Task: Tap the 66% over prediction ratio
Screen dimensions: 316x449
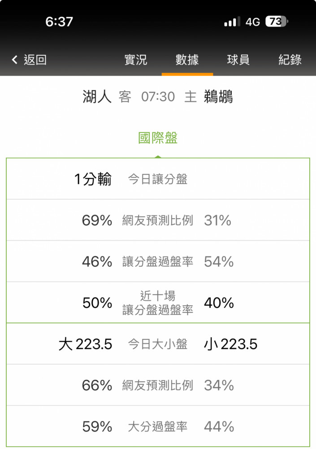Action: point(97,385)
